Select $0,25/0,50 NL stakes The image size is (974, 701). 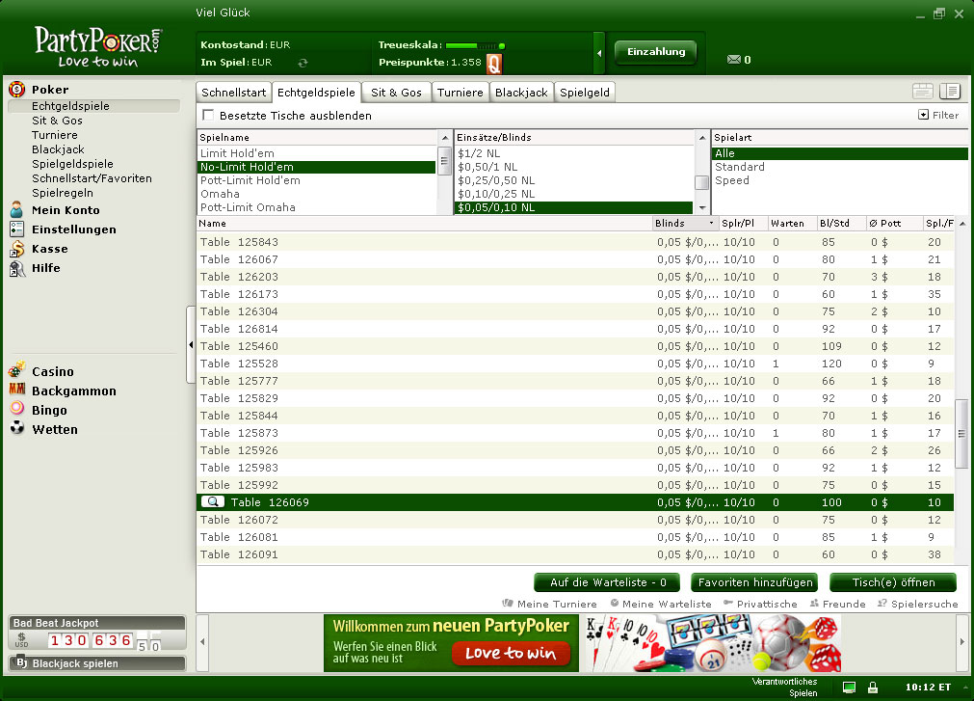574,180
